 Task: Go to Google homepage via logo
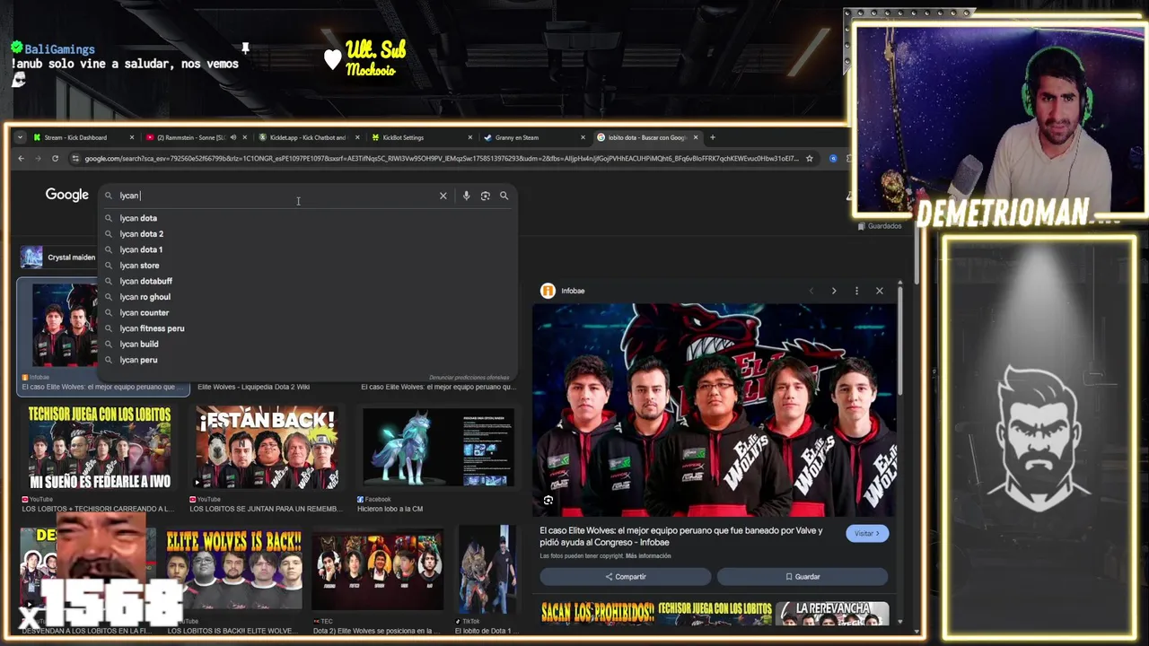(67, 195)
